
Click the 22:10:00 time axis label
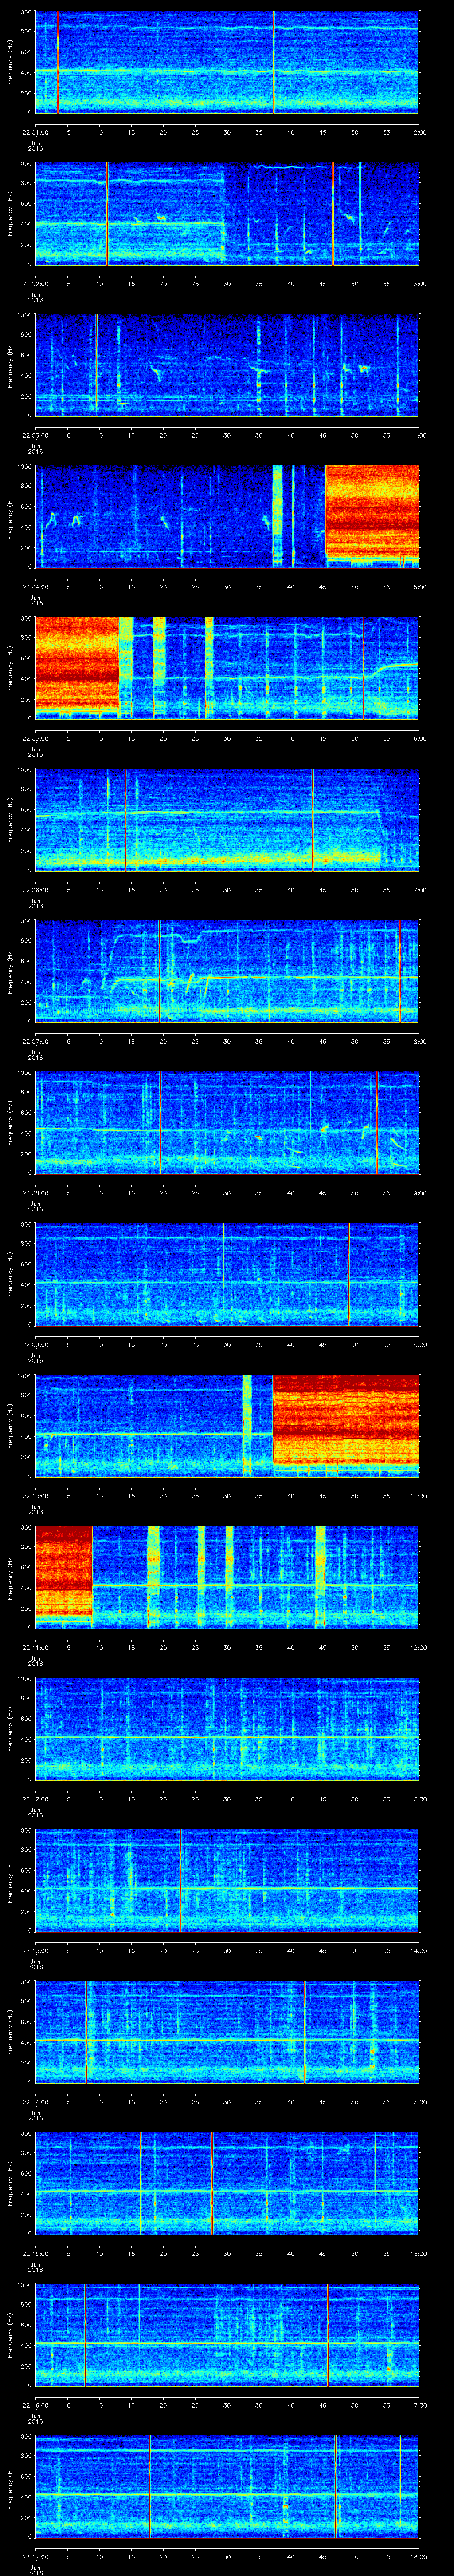(x=35, y=1496)
